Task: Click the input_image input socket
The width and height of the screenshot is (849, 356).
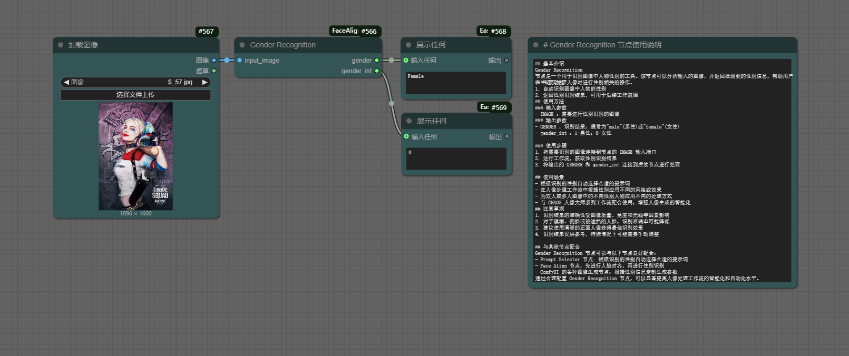Action: 239,60
